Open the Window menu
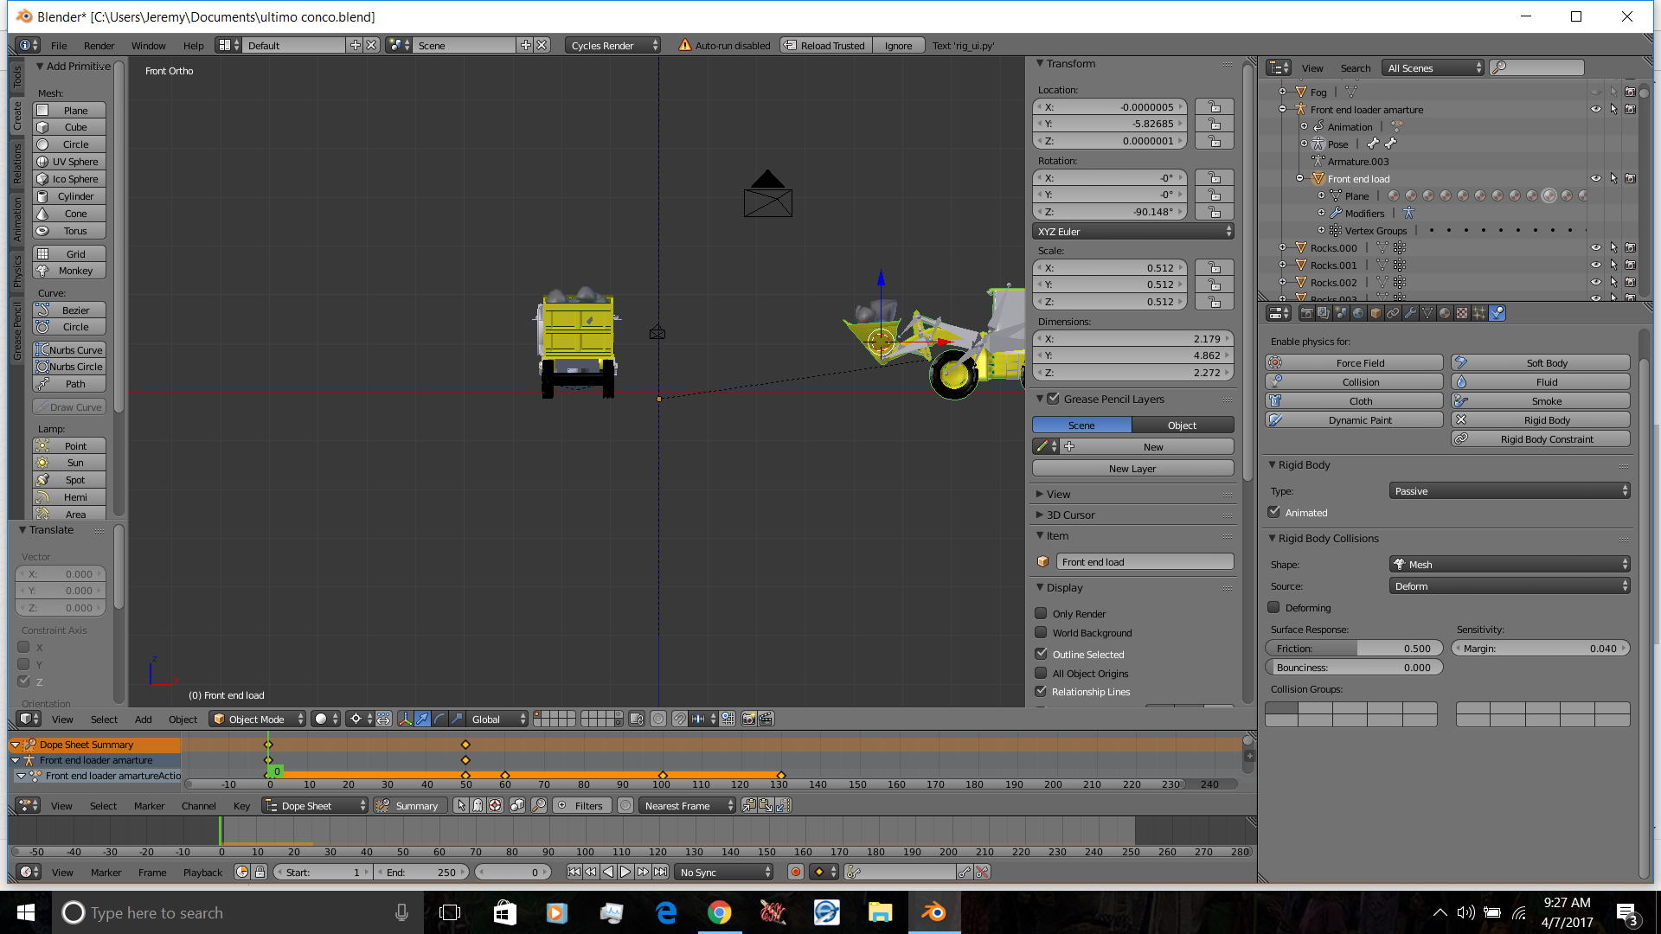This screenshot has width=1661, height=934. (x=148, y=46)
